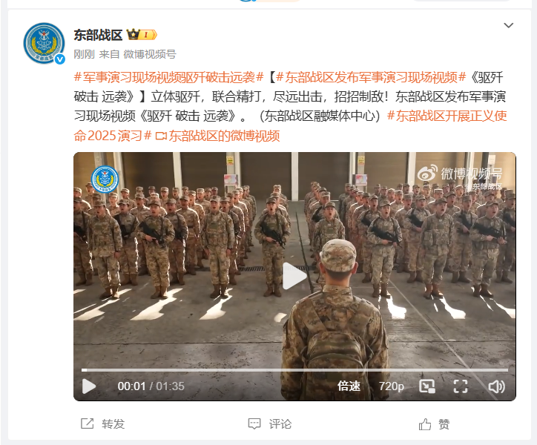Click the gold crown membership badge
The height and width of the screenshot is (445, 537).
tap(142, 35)
